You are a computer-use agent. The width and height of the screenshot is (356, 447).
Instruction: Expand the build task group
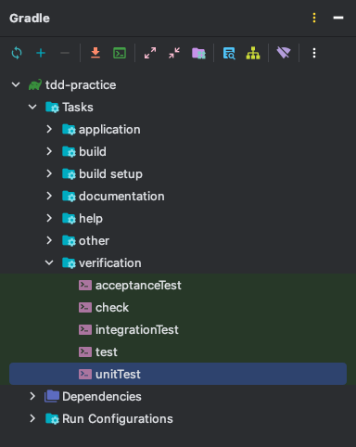click(49, 151)
